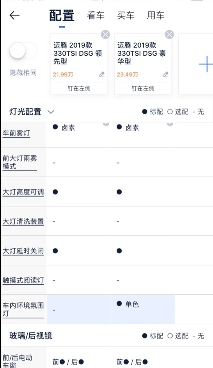
Task: Pin 豪华型 with 钉在左侧 button
Action: click(143, 89)
